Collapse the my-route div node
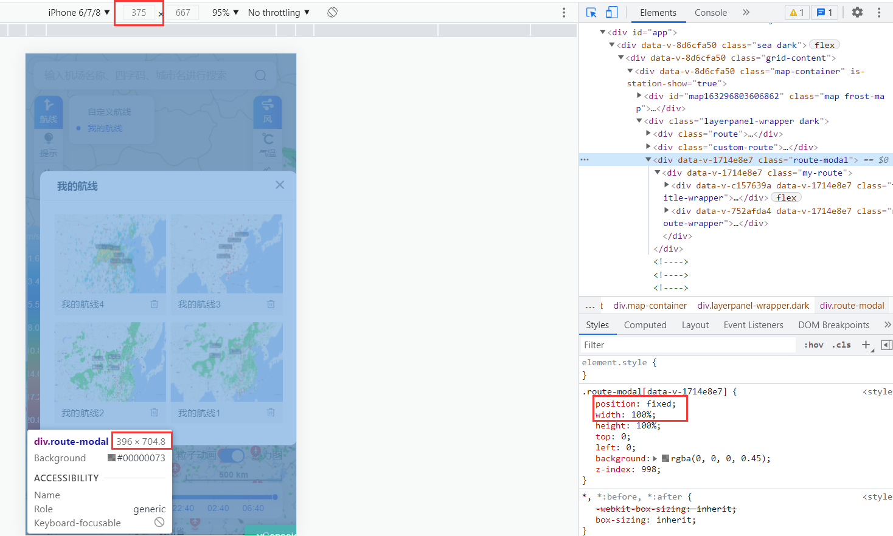 [x=658, y=173]
